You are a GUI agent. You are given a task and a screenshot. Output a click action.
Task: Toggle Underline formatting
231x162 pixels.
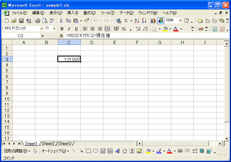(76, 29)
